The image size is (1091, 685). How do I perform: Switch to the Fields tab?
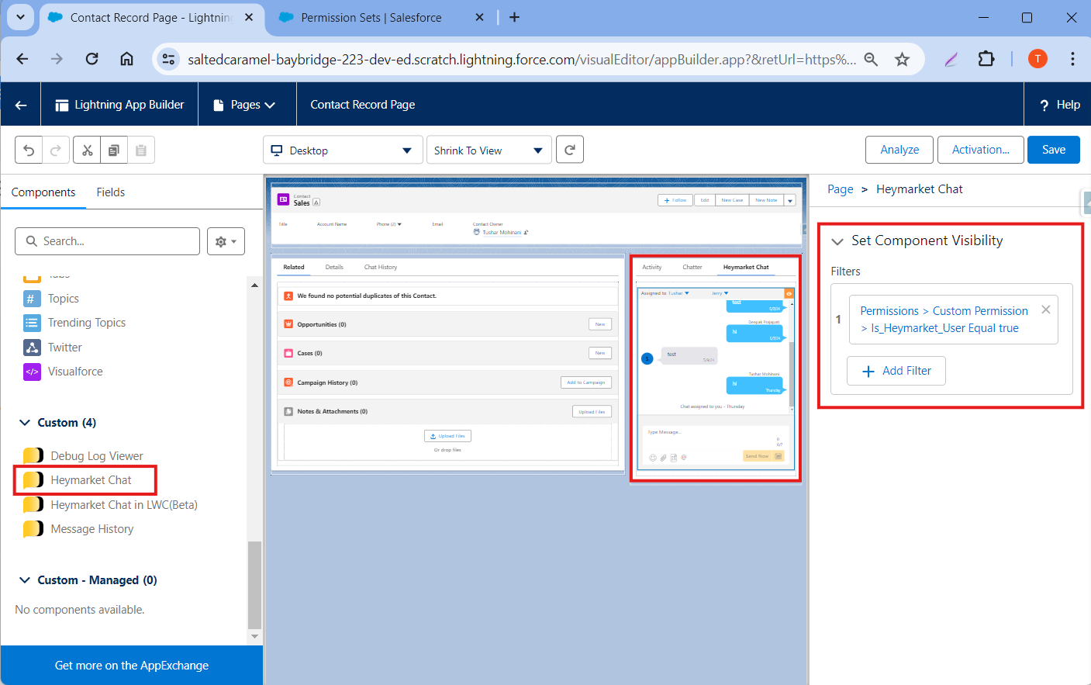point(111,192)
